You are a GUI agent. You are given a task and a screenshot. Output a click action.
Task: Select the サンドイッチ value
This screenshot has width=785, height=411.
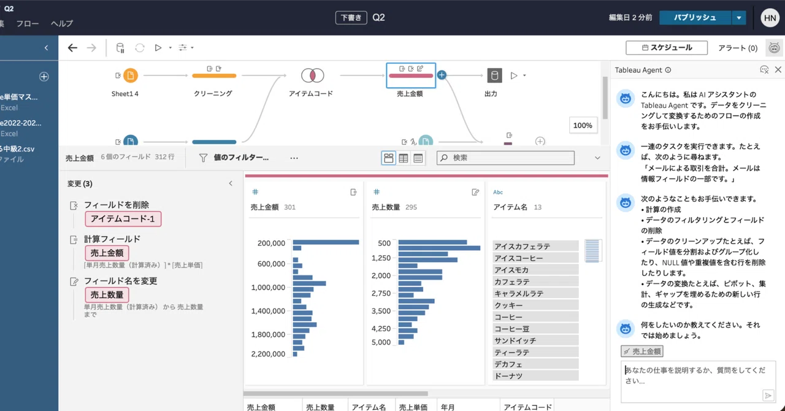tap(535, 340)
